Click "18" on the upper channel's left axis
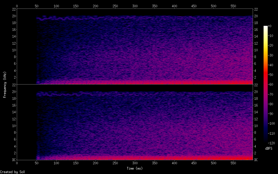Image resolution: width=278 pixels, height=174 pixels. pos(14,23)
